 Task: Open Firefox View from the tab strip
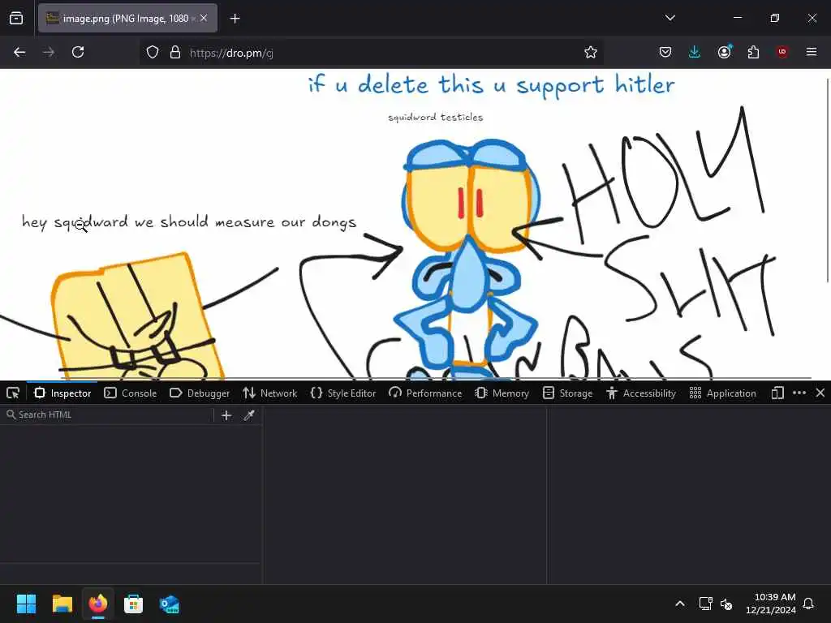tap(16, 18)
